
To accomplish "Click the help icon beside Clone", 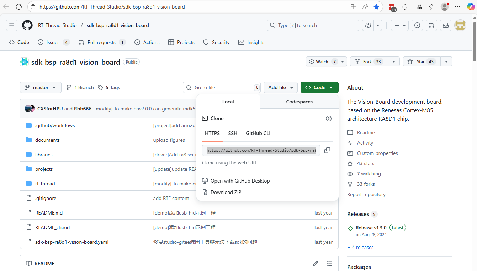I will pyautogui.click(x=329, y=119).
